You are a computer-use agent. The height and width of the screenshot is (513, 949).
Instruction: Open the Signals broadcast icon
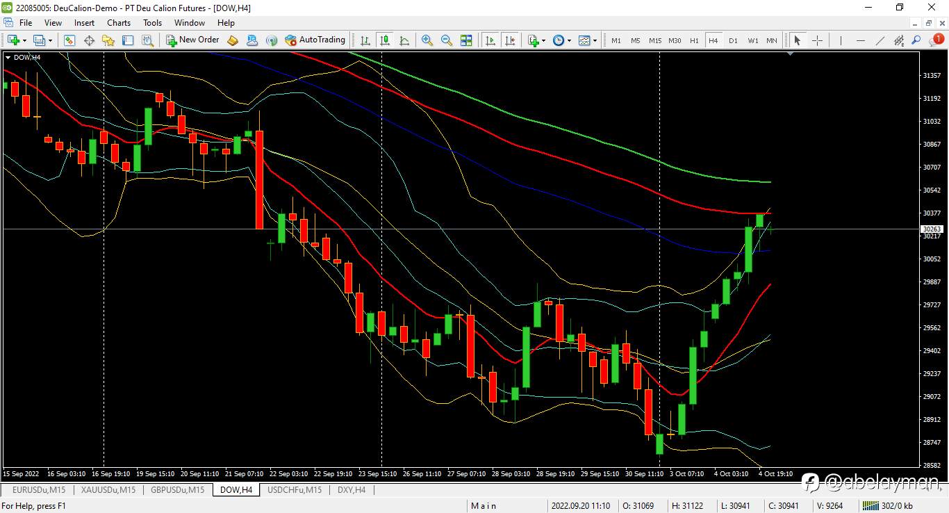[271, 40]
